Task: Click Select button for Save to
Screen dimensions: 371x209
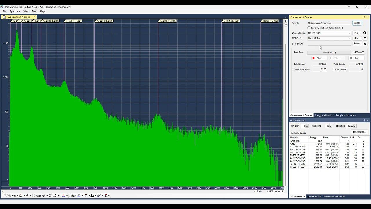Action: [x=357, y=23]
